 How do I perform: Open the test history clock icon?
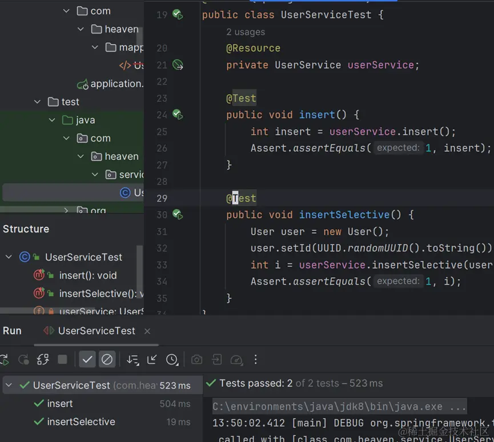[x=172, y=359]
